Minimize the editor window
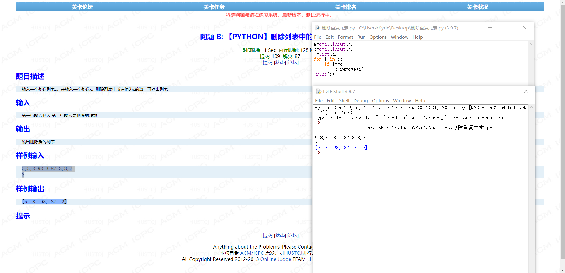This screenshot has width=565, height=273. (490, 28)
